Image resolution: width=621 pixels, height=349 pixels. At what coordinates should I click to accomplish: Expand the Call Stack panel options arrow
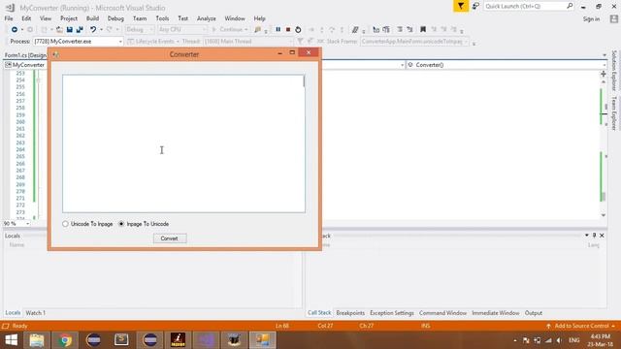[586, 236]
